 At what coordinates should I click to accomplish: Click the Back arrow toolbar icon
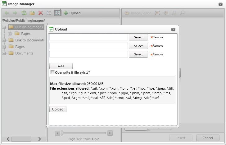[x=7, y=13]
